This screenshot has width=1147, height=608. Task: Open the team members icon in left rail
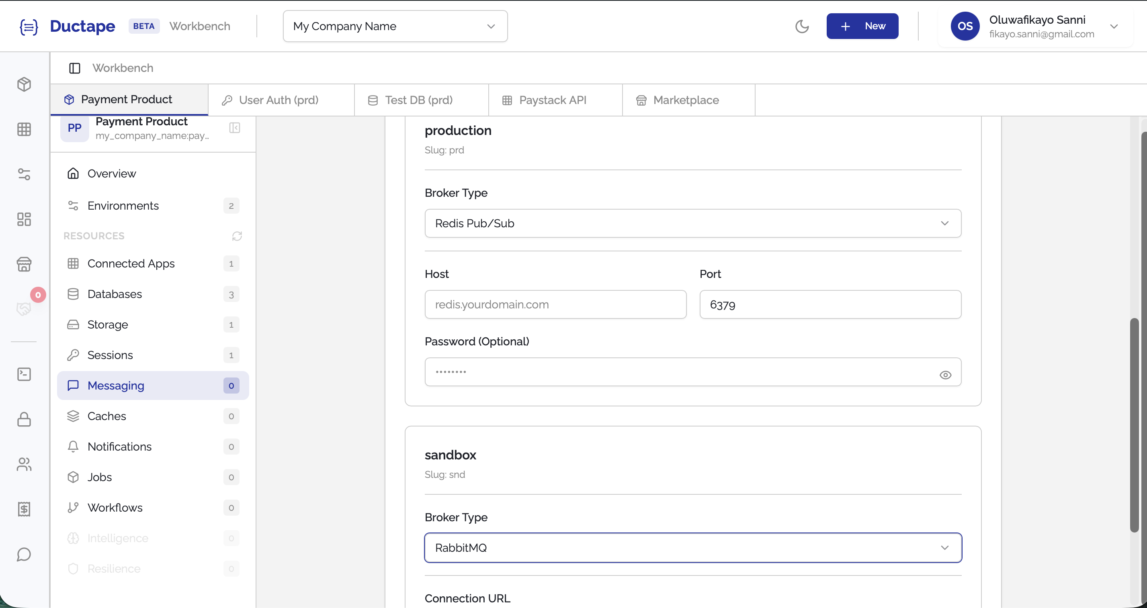point(24,464)
